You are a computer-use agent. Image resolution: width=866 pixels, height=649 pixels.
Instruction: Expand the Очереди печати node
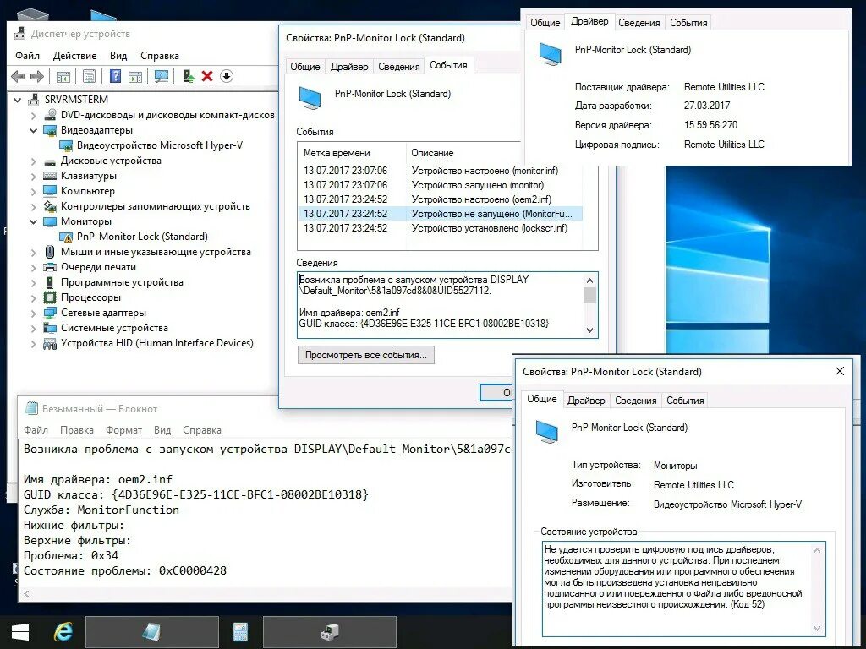[x=33, y=267]
